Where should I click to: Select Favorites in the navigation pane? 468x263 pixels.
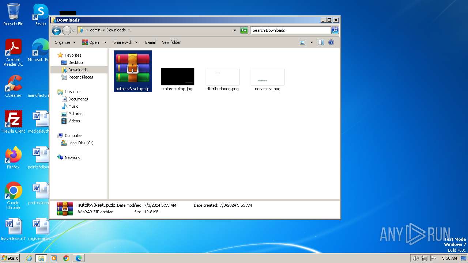[x=73, y=55]
